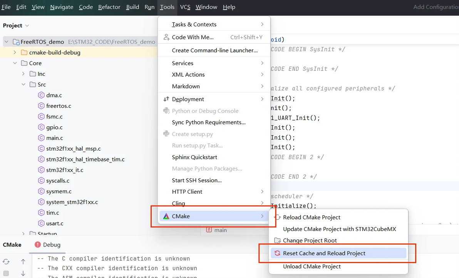Click the CMake triangle logo icon in Tools menu

click(166, 216)
